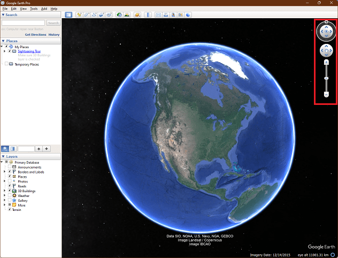Select the Add Path tool
Image resolution: width=338 pixels, height=258 pixels.
[94, 14]
